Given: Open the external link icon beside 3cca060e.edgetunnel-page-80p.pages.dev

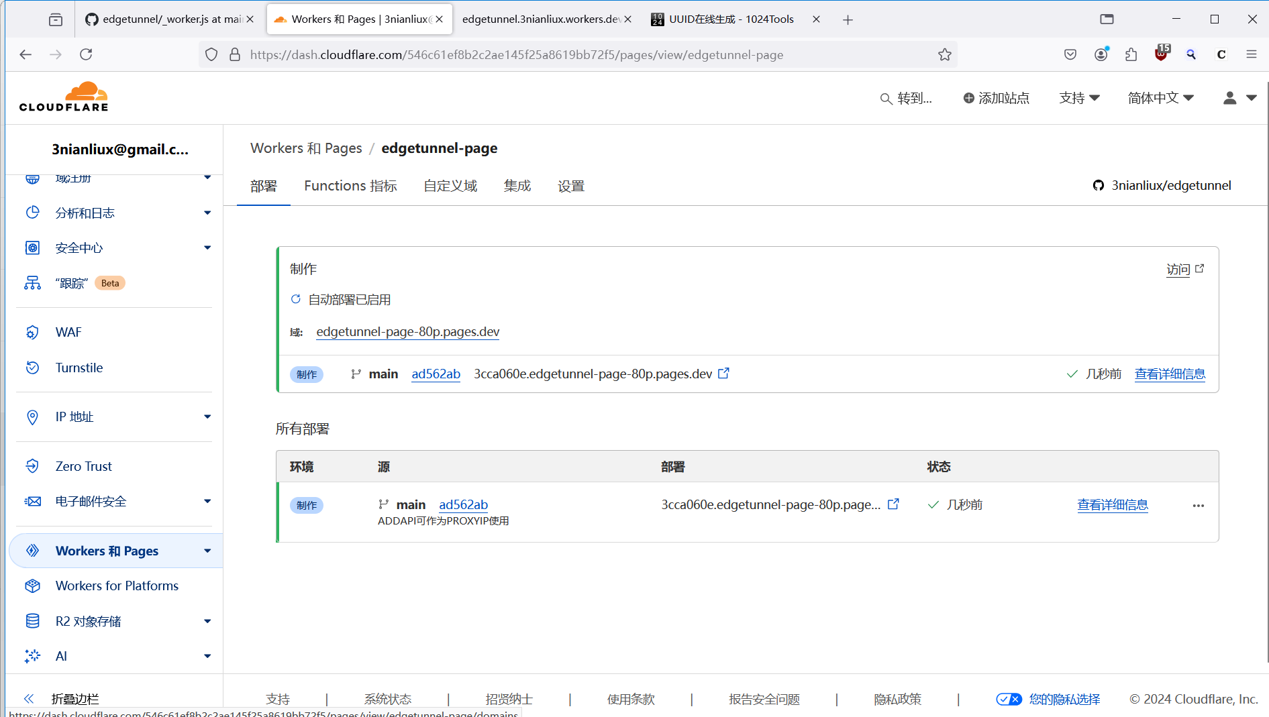Looking at the screenshot, I should 723,373.
